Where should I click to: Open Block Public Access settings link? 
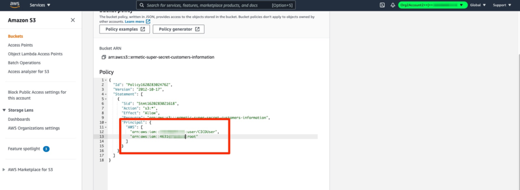point(37,95)
